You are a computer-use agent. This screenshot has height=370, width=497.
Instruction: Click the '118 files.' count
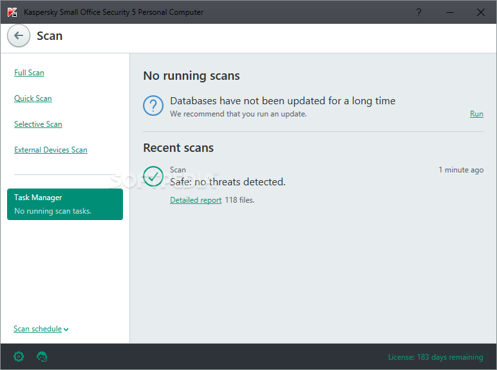tap(239, 200)
